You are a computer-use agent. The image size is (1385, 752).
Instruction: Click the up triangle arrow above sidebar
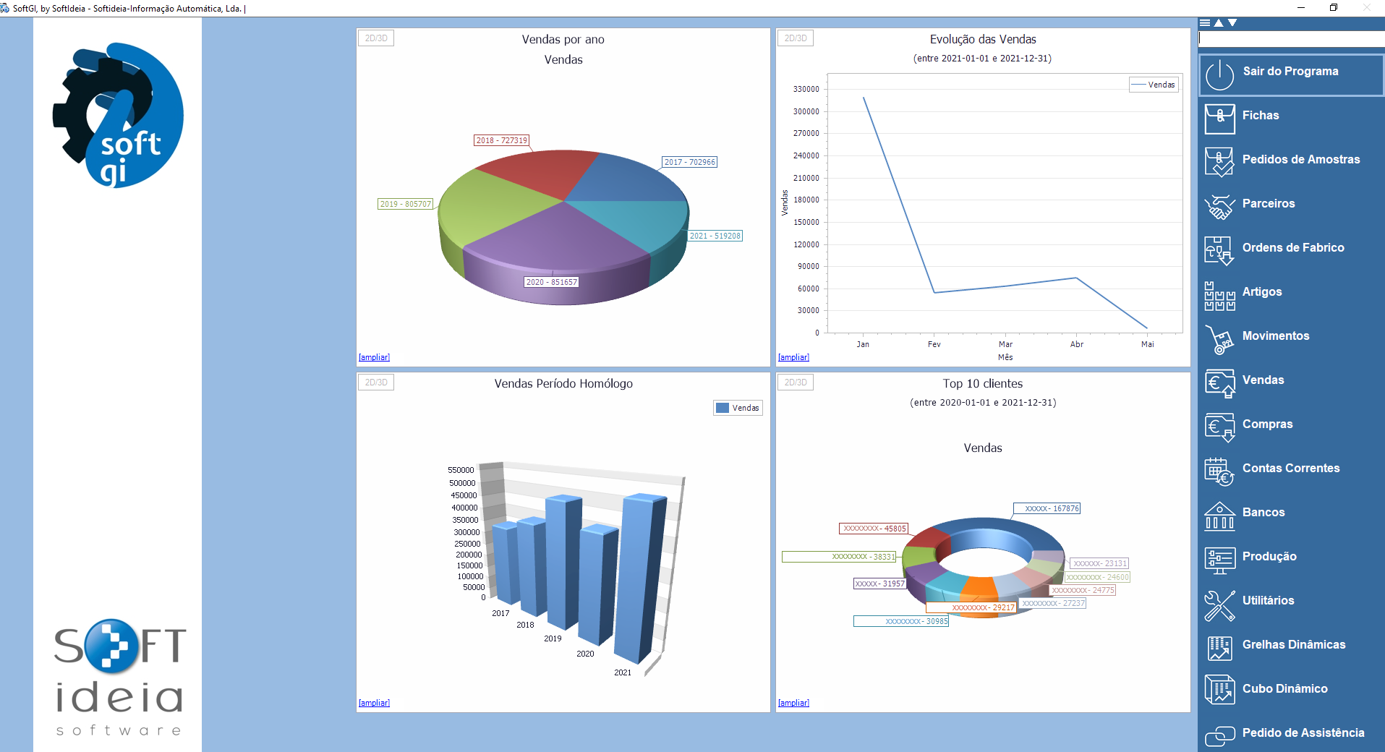click(x=1219, y=23)
